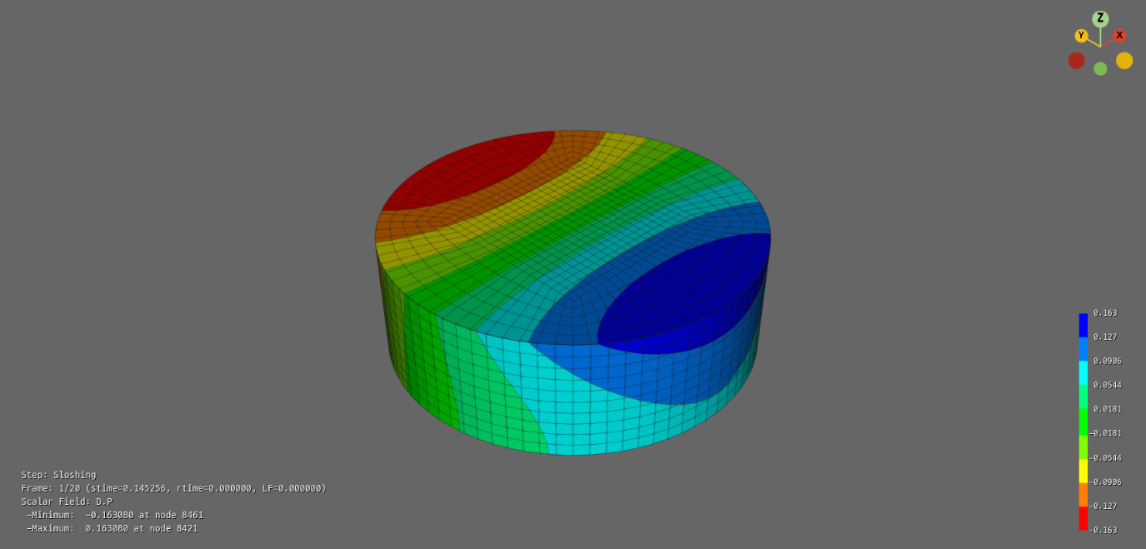Click the -0.163 legend minimum label
The width and height of the screenshot is (1146, 549).
pos(1105,531)
